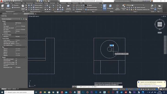Screen dimensions: 167x94
Task: Click the viewport label [-][Сверху][2D-каркас]
Action: tap(34, 16)
